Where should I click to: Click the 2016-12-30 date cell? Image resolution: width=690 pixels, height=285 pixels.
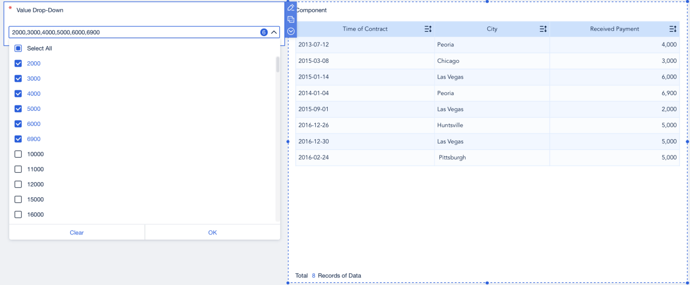click(365, 141)
